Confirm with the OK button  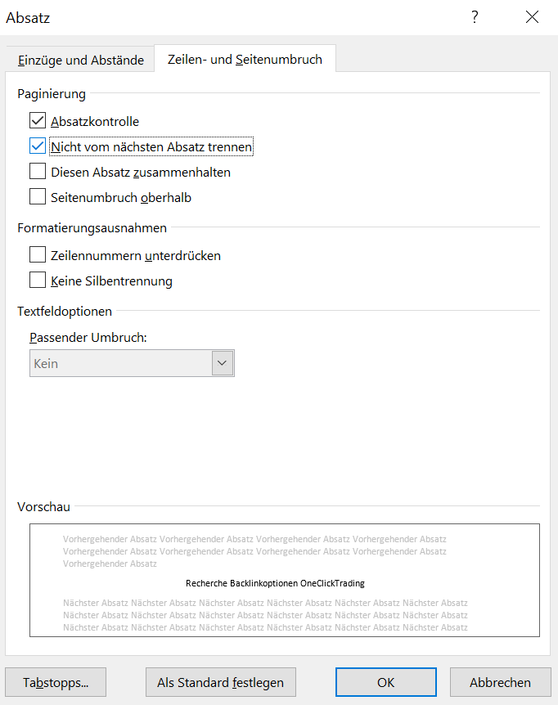pyautogui.click(x=385, y=682)
